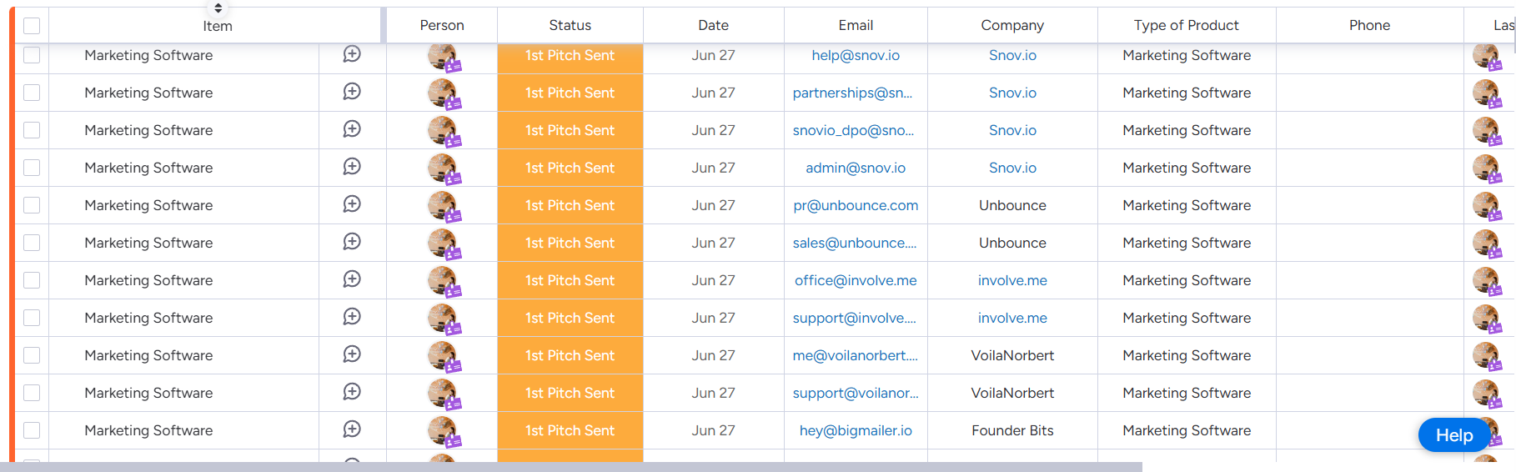Check the checkbox for partnerships@sn... row
Image resolution: width=1516 pixels, height=472 pixels.
[x=32, y=93]
